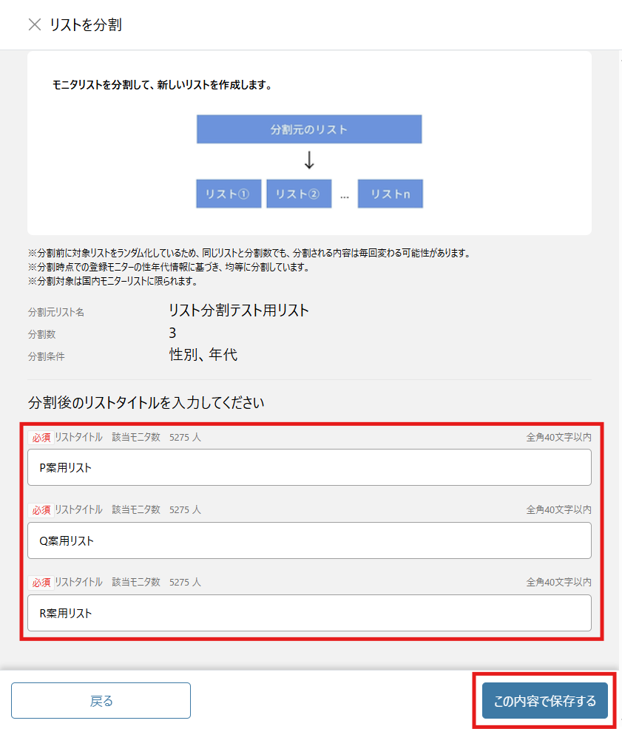Click the 必須 badge above R案用リスト
The width and height of the screenshot is (622, 729).
tap(40, 583)
